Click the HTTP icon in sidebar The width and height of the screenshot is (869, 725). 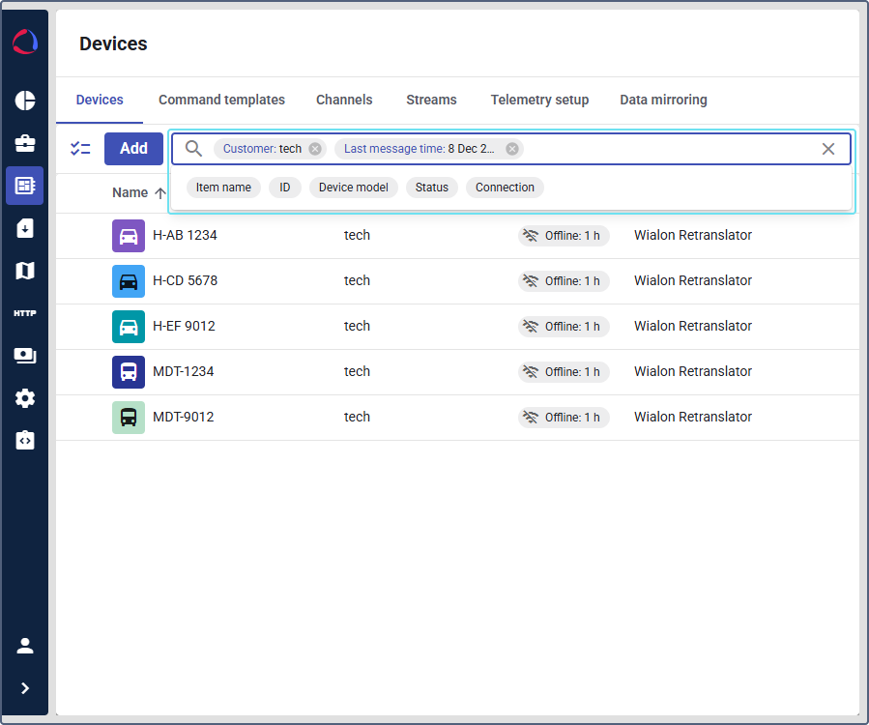(x=25, y=313)
